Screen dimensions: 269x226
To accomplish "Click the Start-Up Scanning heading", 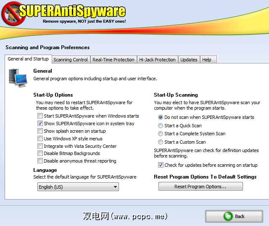I will point(176,95).
